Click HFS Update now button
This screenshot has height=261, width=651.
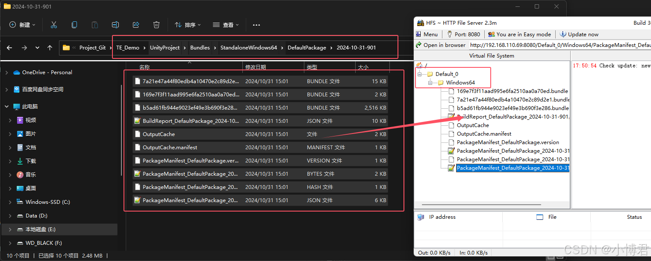[579, 34]
